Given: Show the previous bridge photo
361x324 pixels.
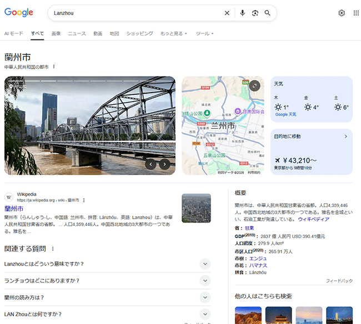Looking at the screenshot, I should click(151, 164).
